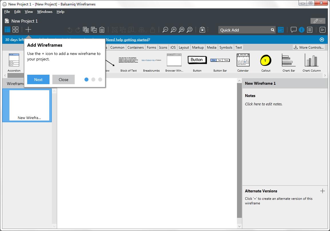Expand More Controls in the UI library
The width and height of the screenshot is (330, 231).
tap(309, 47)
